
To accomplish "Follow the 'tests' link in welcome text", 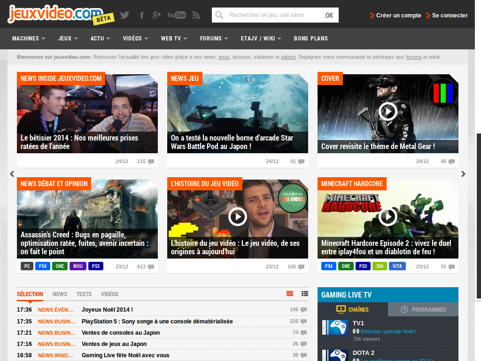I will click(224, 57).
